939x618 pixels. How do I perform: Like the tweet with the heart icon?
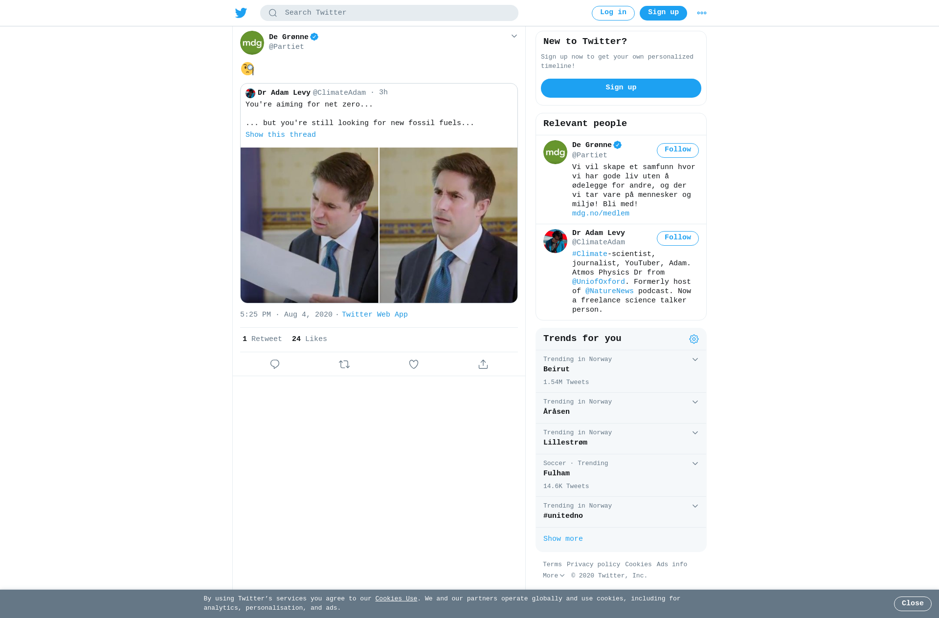tap(414, 364)
